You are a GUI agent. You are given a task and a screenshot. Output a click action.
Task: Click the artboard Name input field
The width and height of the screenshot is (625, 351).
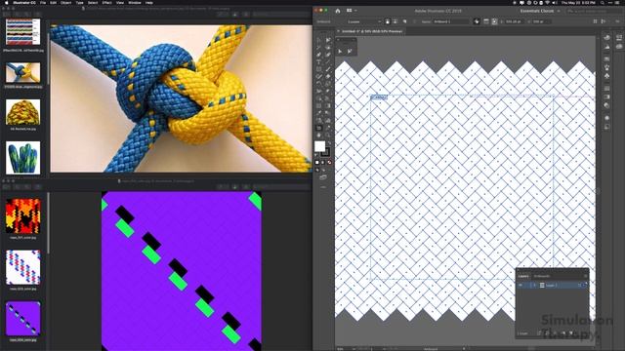[450, 21]
